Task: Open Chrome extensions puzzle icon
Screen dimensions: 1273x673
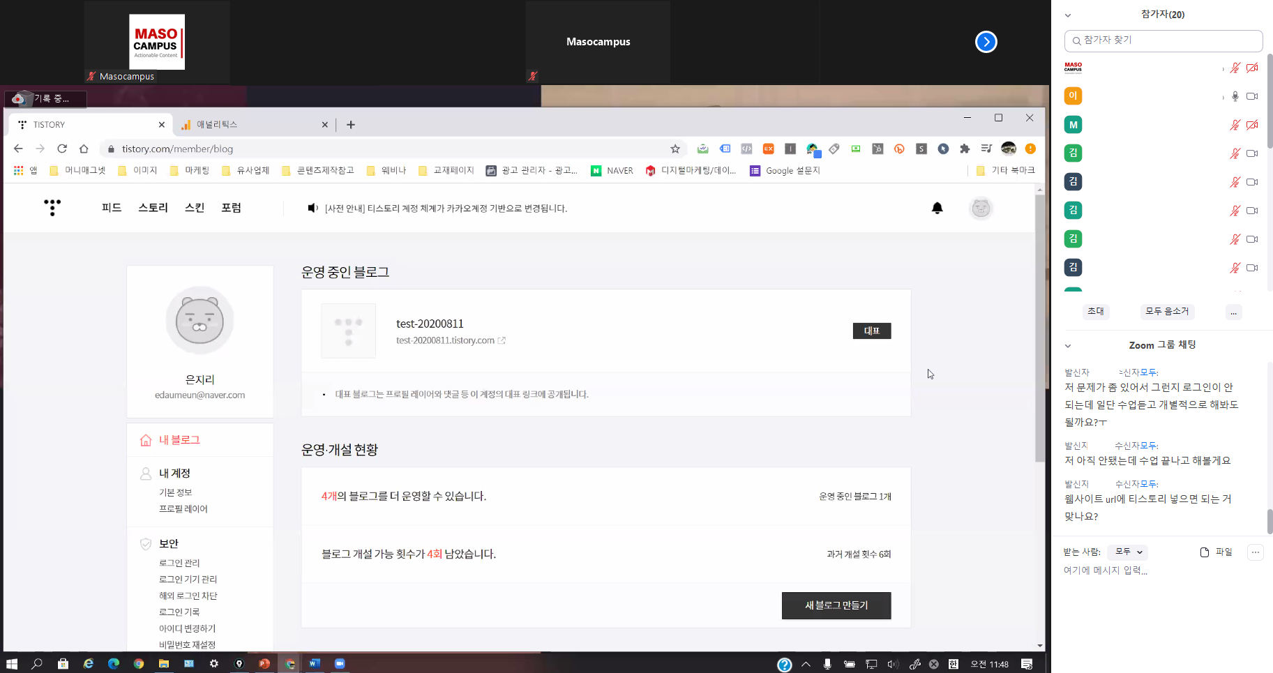Action: pos(965,149)
